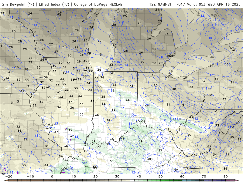Click the 'College of DuPage NEXLAB' text
243x182 pixels.
98,4
